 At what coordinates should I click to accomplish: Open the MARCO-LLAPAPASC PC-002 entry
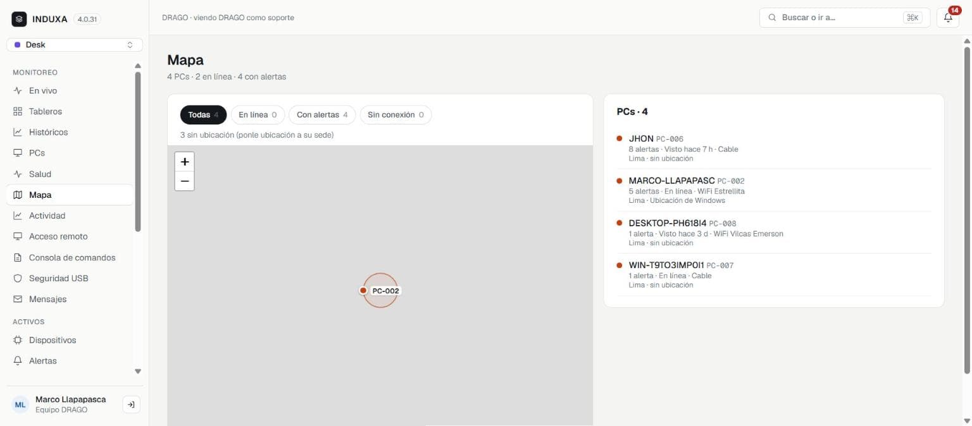coord(774,190)
